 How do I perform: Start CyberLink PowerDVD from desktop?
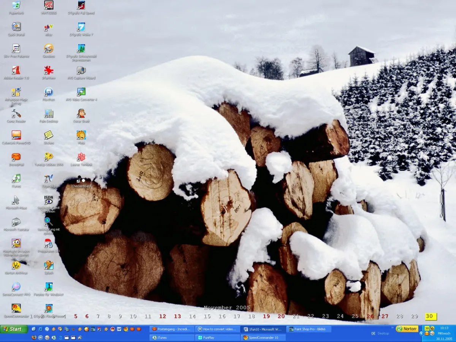pos(16,136)
